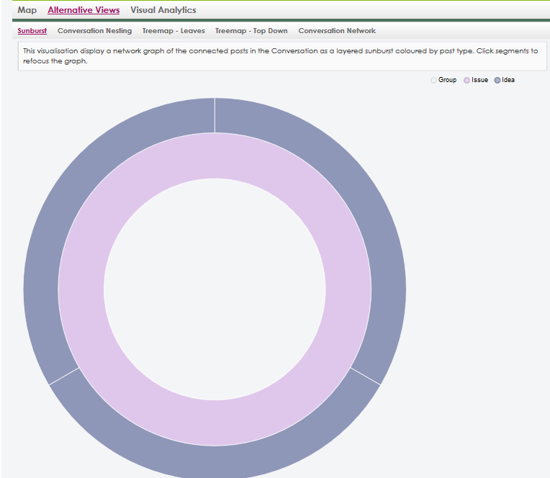The width and height of the screenshot is (550, 478).
Task: Click the Issue legend swatch
Action: pos(466,81)
